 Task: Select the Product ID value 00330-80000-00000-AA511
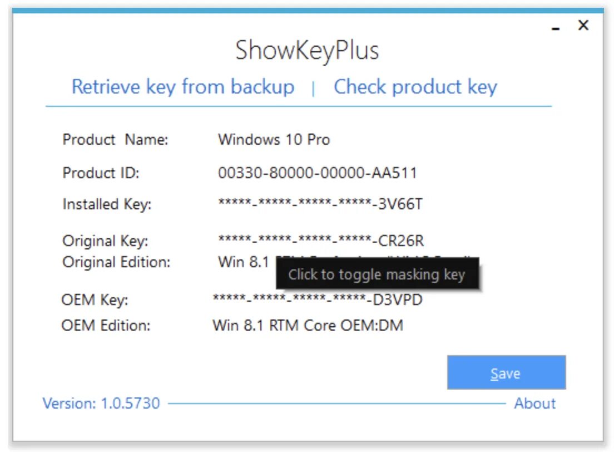click(x=317, y=173)
